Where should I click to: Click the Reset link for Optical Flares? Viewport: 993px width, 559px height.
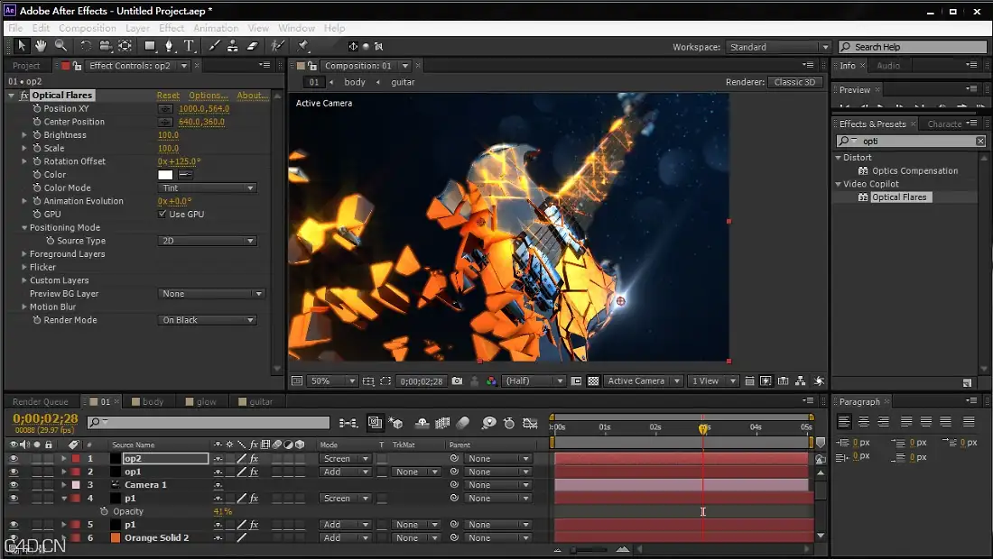(x=168, y=96)
